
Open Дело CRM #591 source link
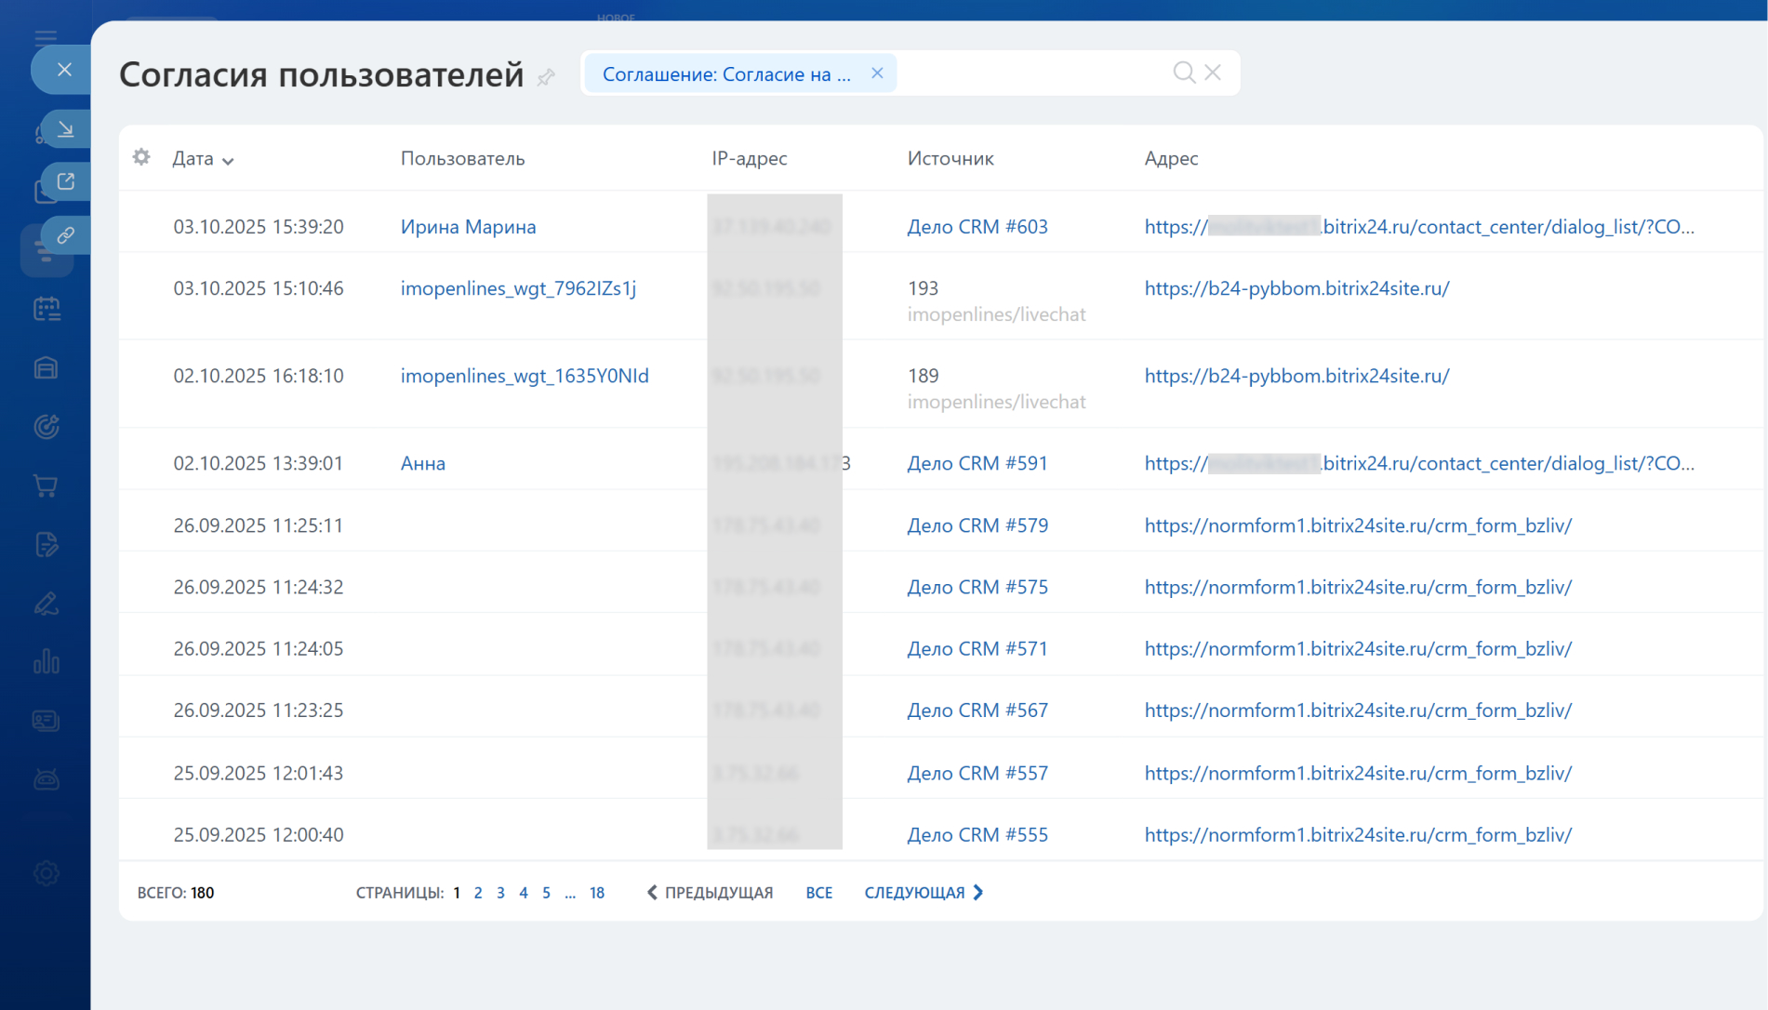[977, 463]
